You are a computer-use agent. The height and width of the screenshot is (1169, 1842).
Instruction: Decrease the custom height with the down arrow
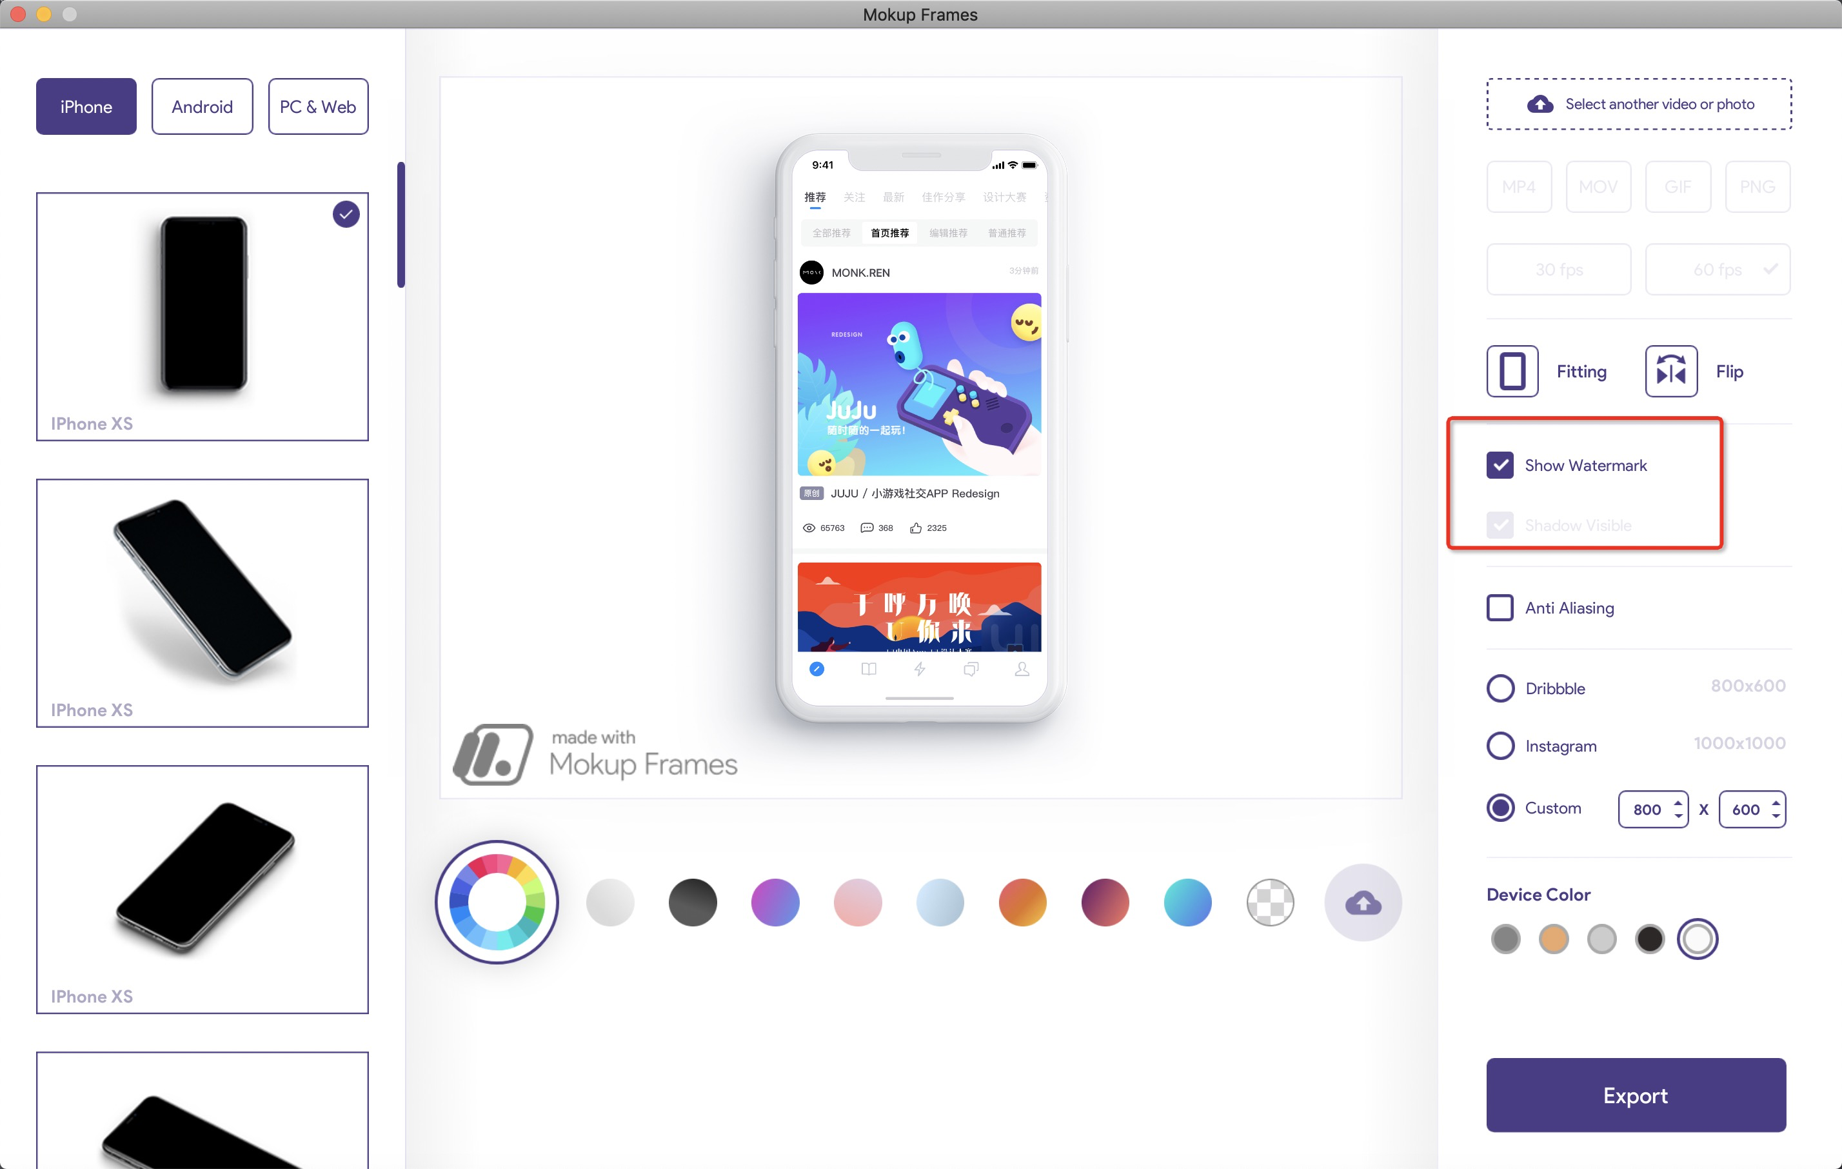1776,815
